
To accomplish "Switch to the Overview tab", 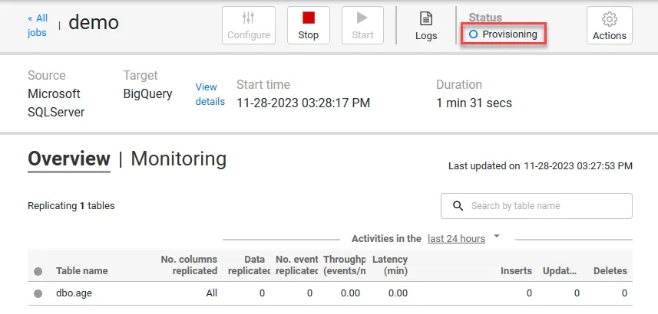I will point(69,159).
